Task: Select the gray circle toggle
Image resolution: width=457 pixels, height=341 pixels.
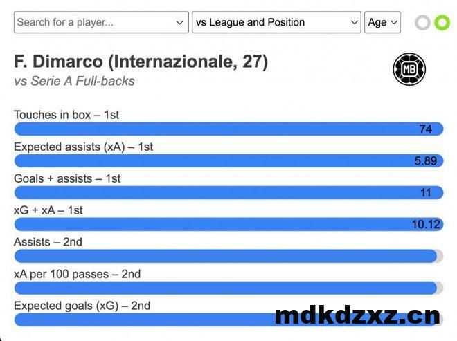Action: pyautogui.click(x=422, y=22)
